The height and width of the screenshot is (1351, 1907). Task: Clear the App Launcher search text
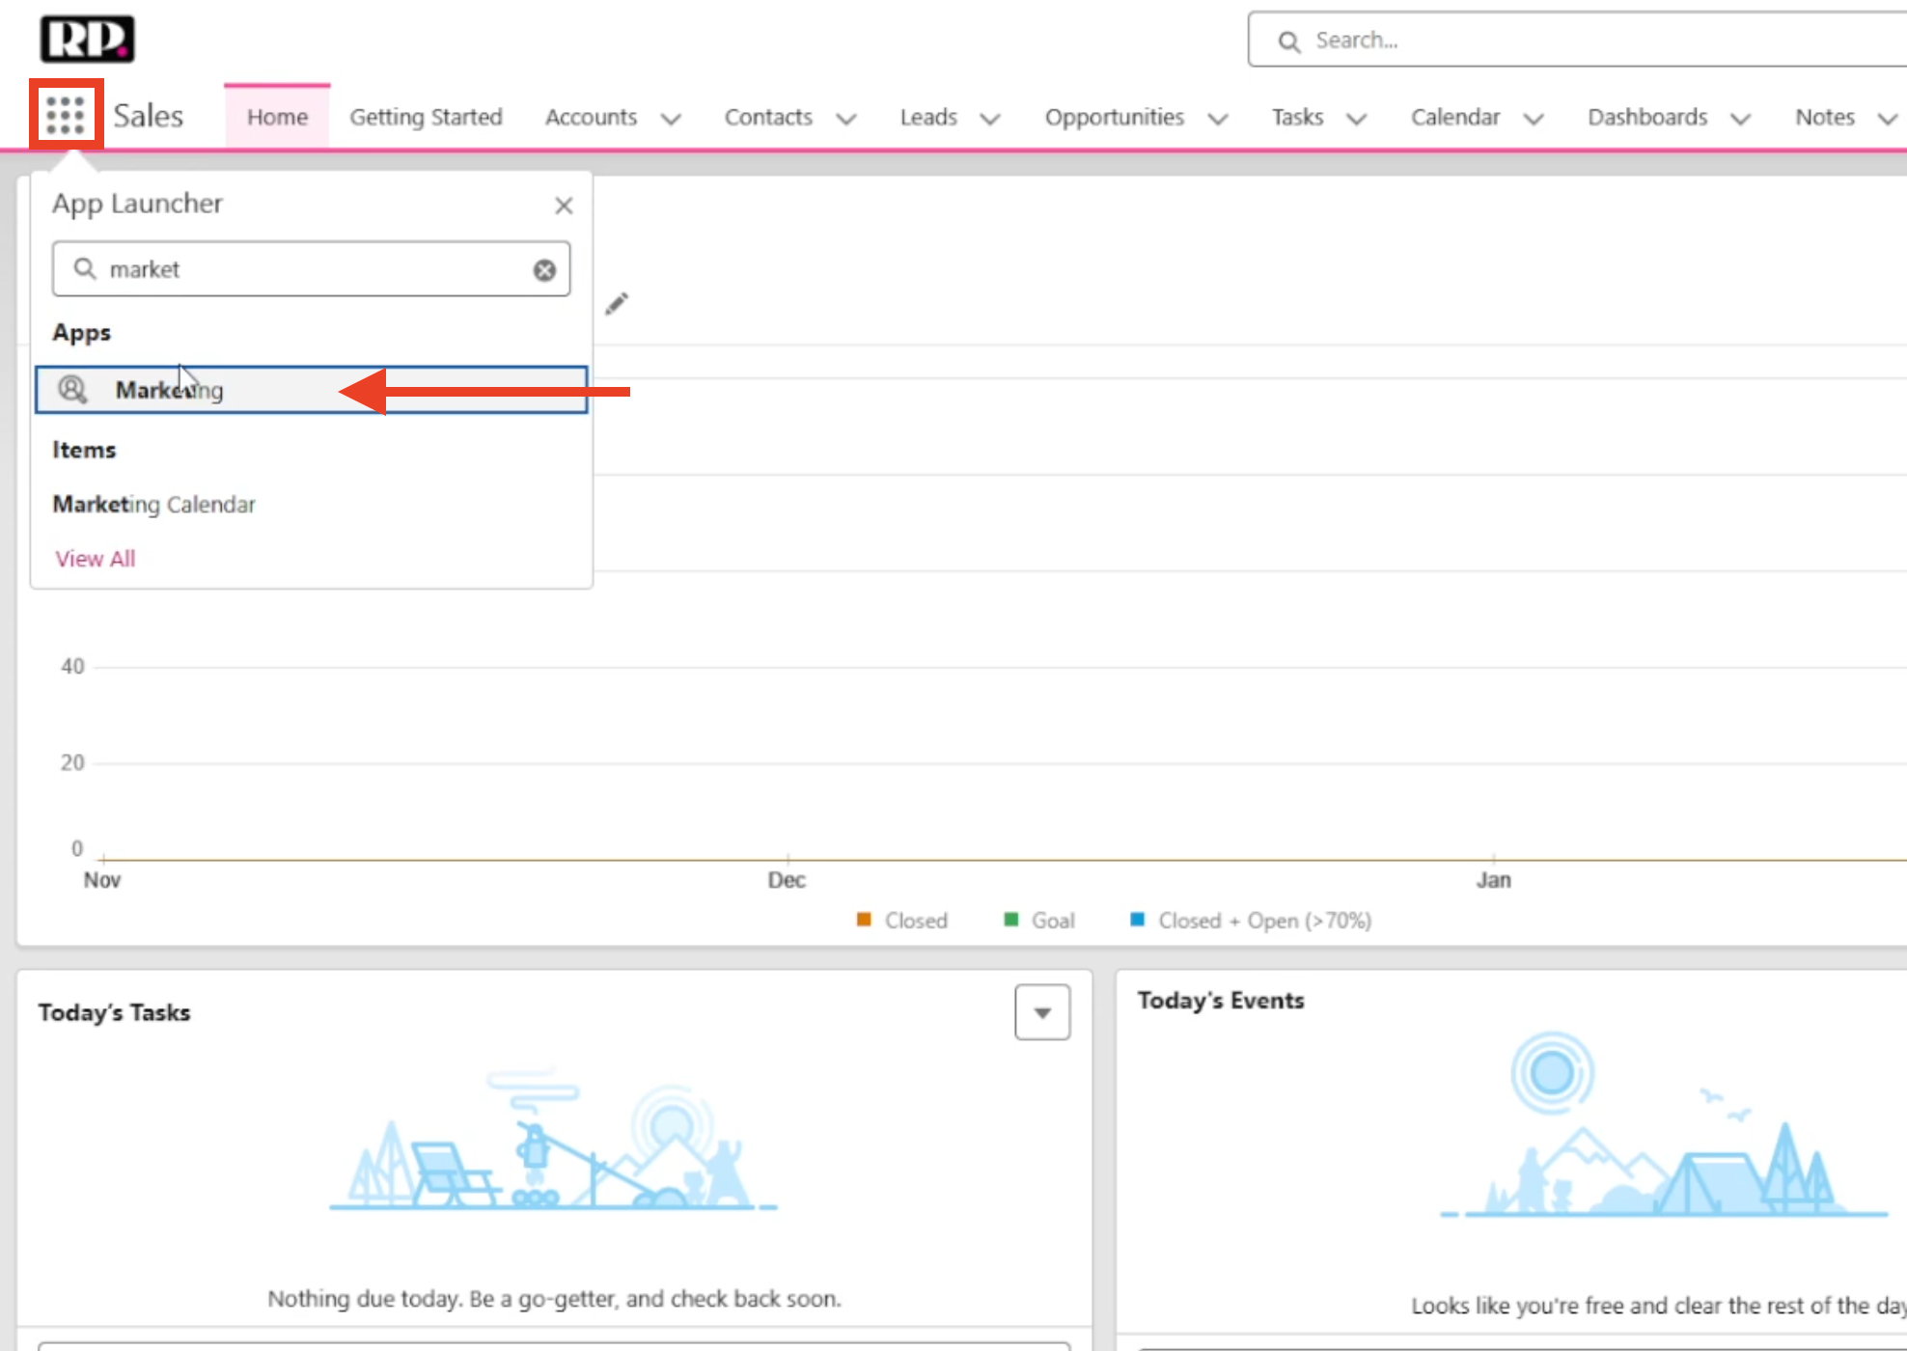544,270
